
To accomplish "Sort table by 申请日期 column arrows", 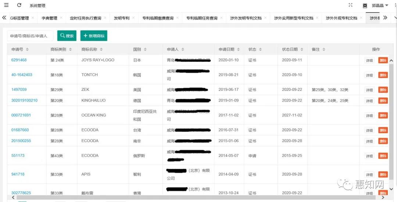I will click(x=238, y=50).
